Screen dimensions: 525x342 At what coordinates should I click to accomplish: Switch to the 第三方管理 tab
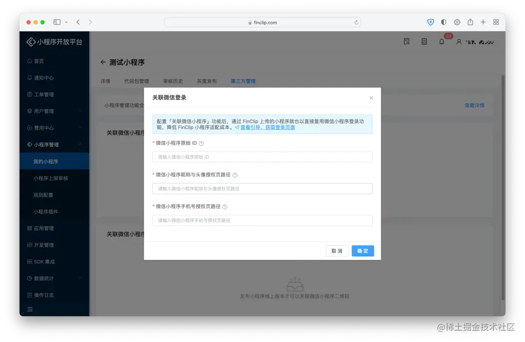[243, 81]
